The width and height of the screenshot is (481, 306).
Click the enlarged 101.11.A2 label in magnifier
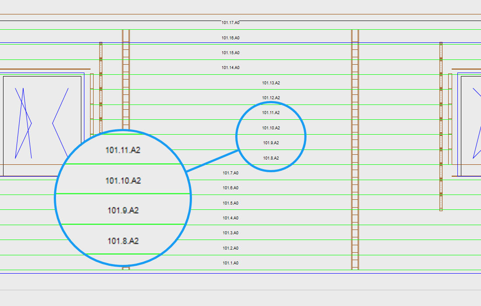[123, 150]
